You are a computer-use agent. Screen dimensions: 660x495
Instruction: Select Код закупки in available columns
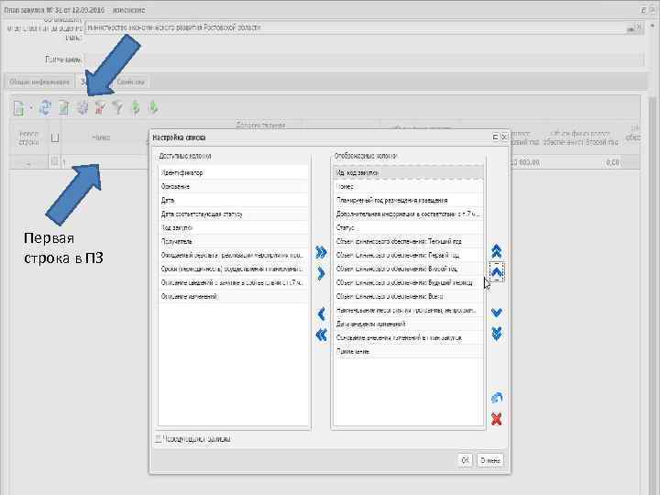(234, 227)
